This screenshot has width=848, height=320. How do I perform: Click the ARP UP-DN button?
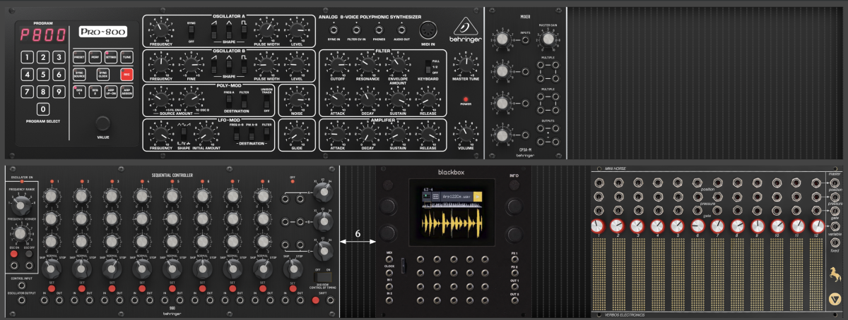(x=111, y=92)
